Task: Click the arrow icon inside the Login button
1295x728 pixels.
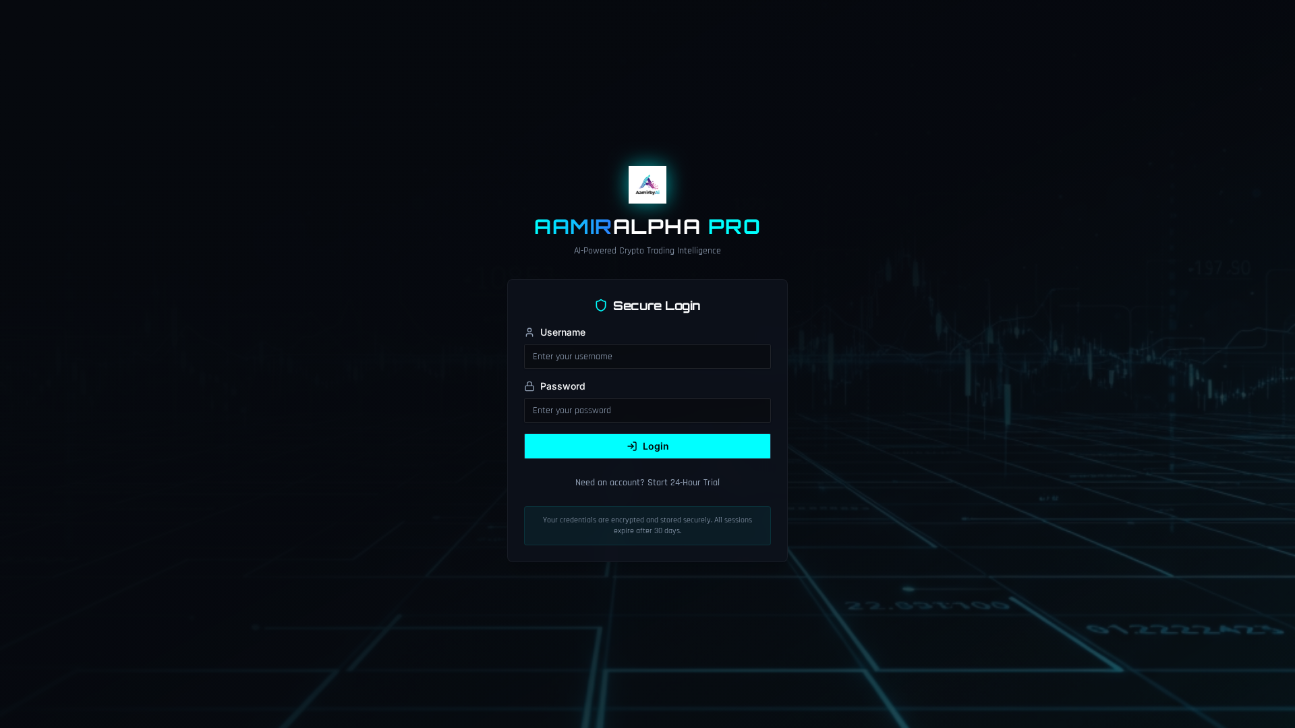Action: [x=631, y=446]
